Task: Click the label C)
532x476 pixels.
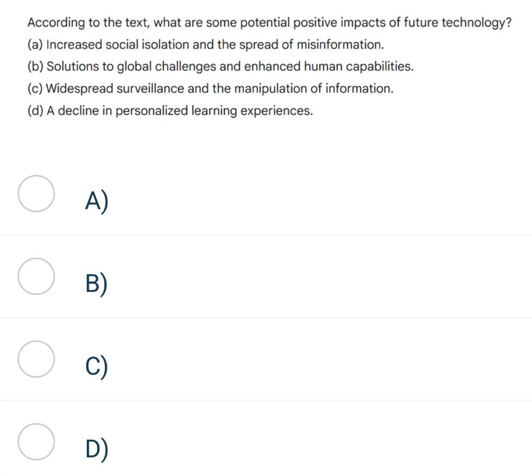Action: click(x=97, y=366)
